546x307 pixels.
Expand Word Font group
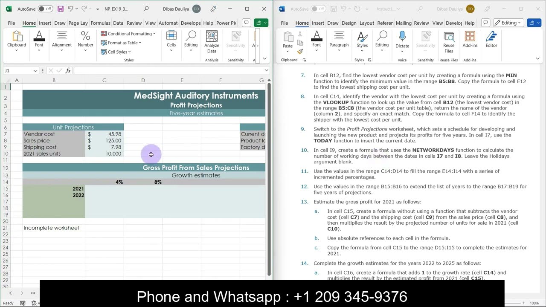(317, 41)
